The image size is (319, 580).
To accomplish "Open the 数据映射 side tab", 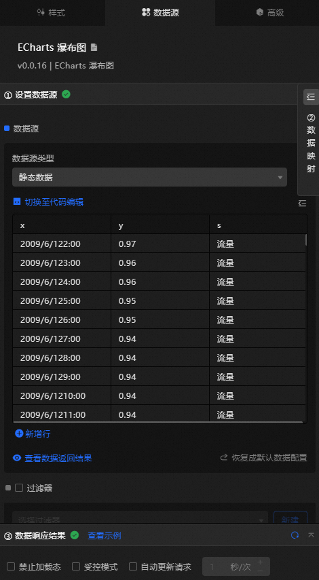I will [x=311, y=144].
